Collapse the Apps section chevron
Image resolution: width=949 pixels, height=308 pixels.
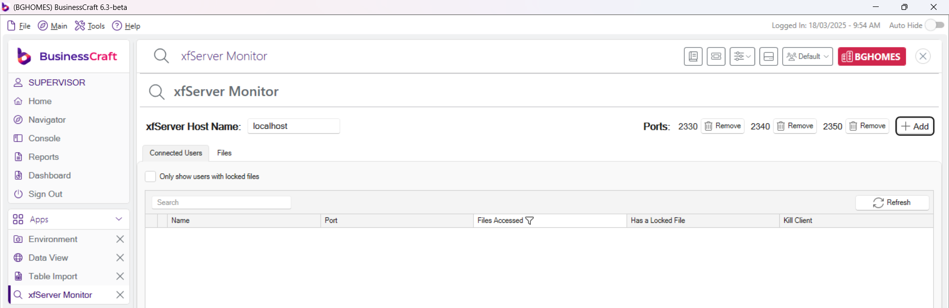click(119, 219)
